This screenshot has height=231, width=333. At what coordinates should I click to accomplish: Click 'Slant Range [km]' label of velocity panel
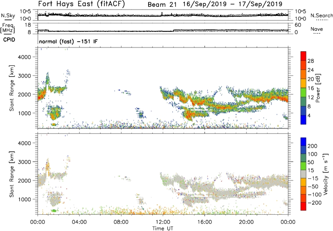pyautogui.click(x=12, y=174)
